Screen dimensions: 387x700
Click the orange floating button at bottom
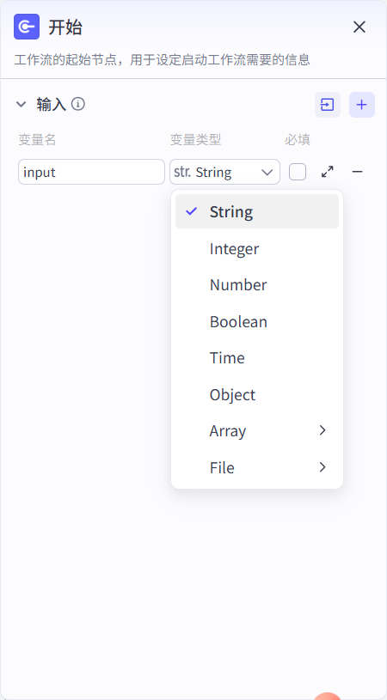[327, 696]
